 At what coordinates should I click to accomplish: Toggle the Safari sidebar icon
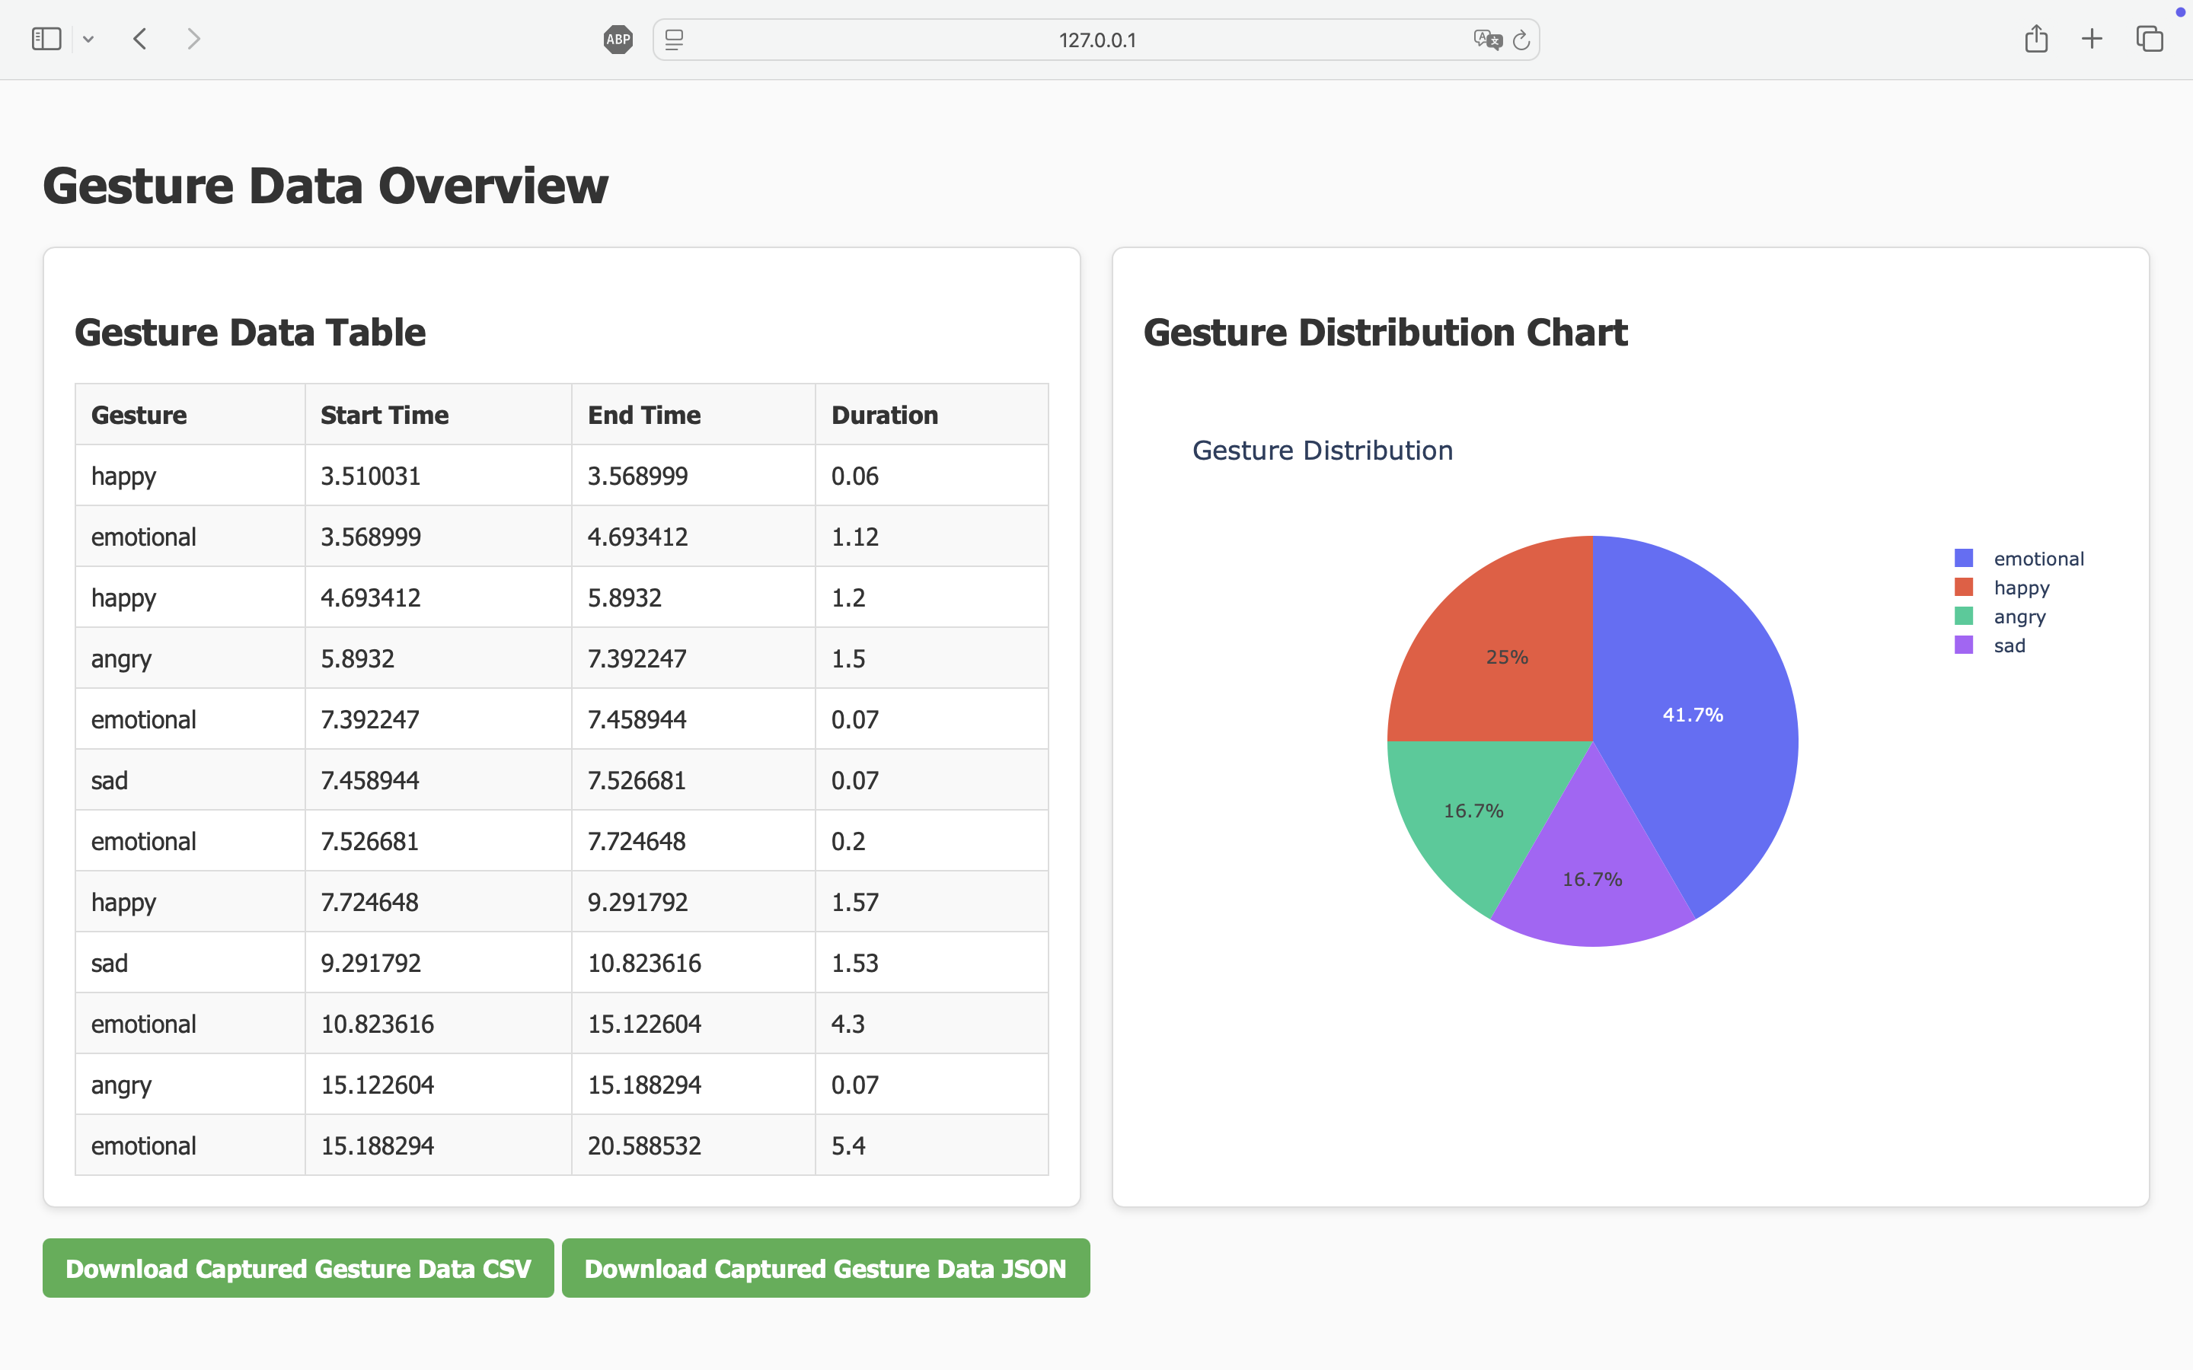(x=46, y=39)
